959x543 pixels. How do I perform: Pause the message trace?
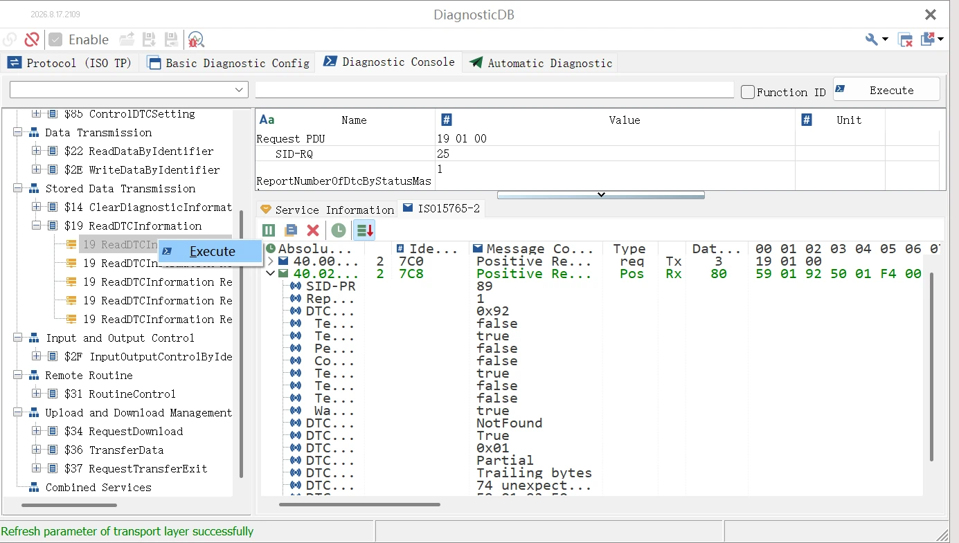tap(269, 230)
